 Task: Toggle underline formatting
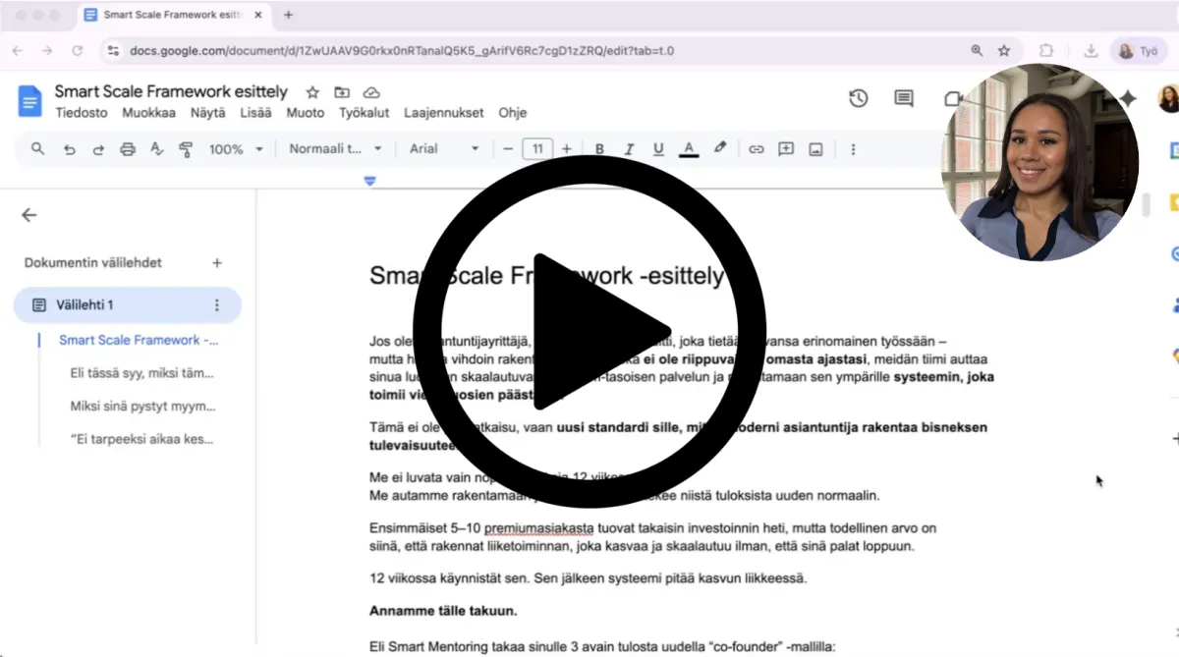coord(658,149)
